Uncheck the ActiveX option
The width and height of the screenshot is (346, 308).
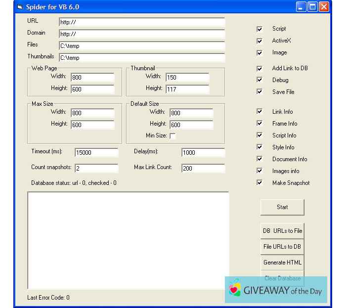click(259, 41)
